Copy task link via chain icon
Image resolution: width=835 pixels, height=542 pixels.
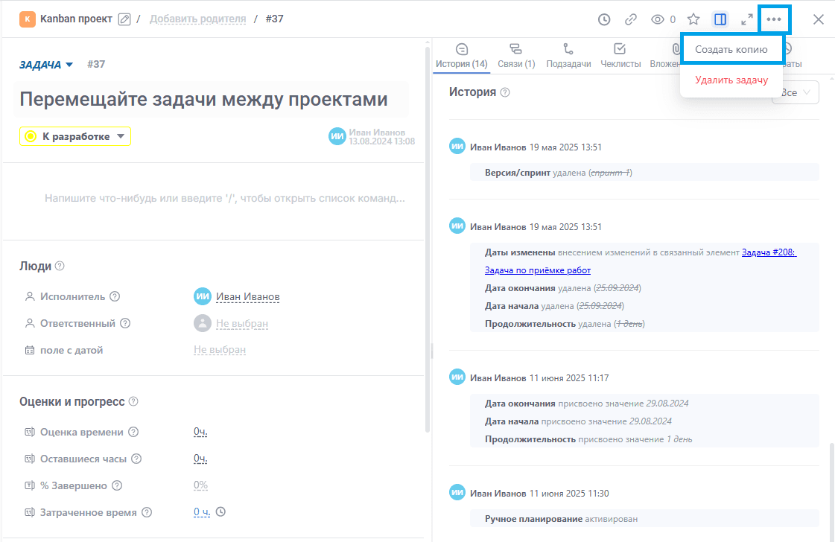pyautogui.click(x=631, y=19)
